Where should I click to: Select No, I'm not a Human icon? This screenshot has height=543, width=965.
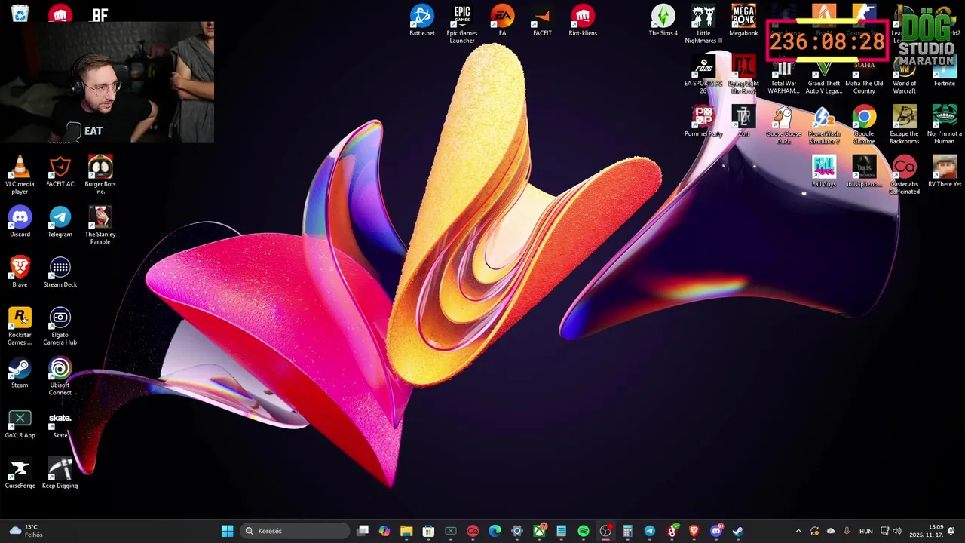coord(945,125)
